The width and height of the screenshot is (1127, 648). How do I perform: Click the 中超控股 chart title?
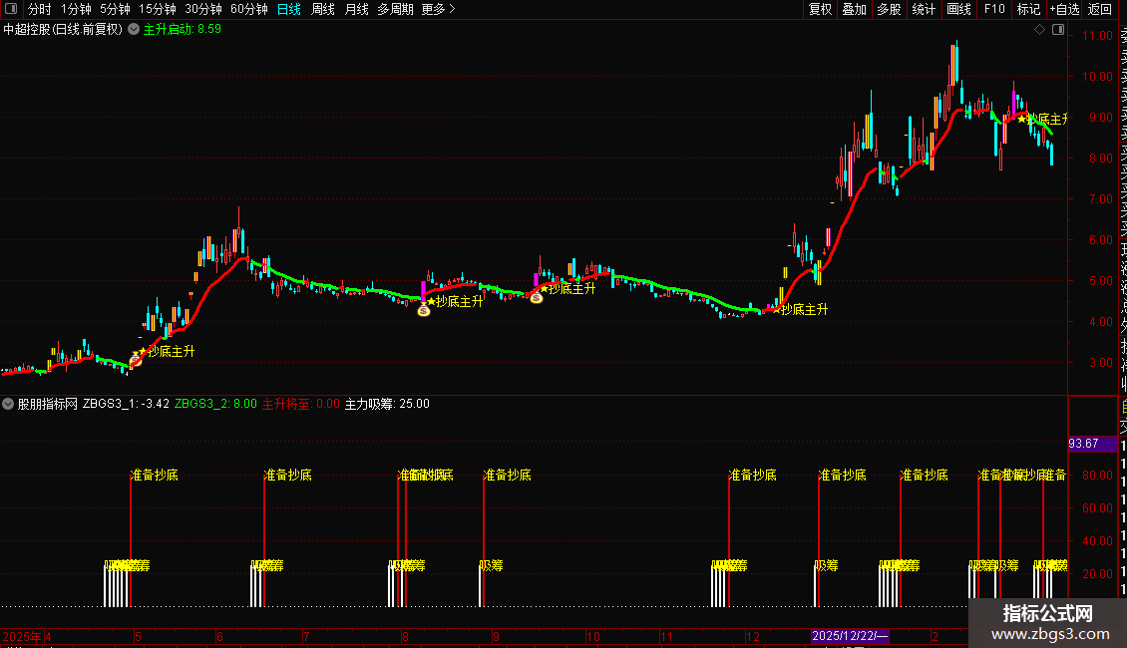(63, 30)
